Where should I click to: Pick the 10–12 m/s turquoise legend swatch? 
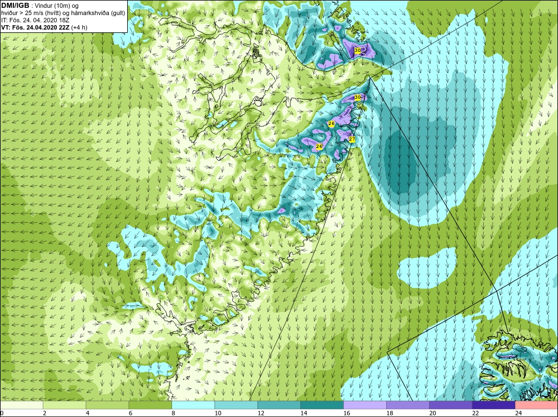click(236, 405)
